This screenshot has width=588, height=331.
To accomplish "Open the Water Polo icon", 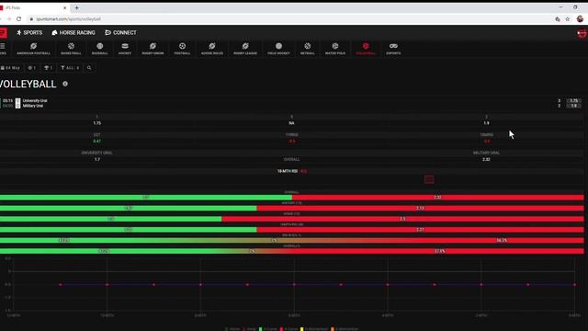I will coord(335,46).
